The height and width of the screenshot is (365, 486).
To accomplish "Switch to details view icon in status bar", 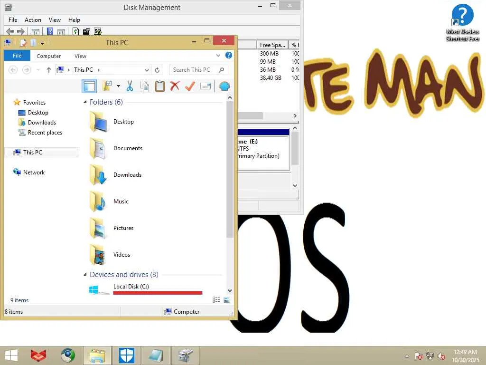I will [x=216, y=300].
